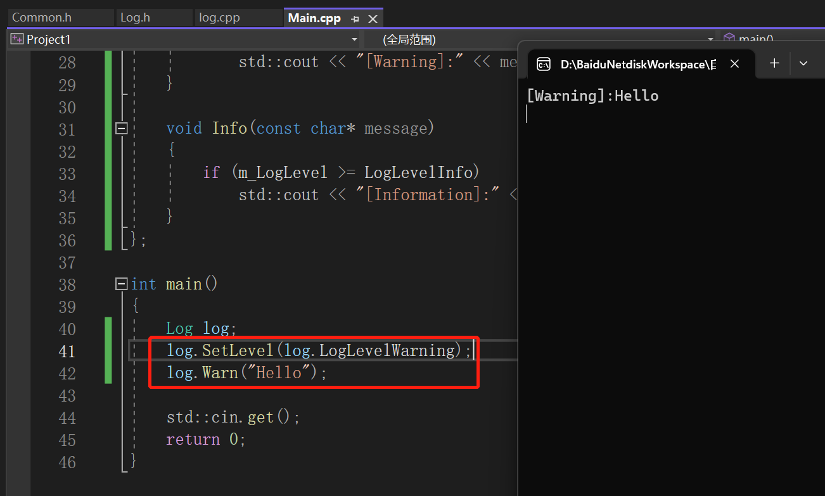This screenshot has width=825, height=496.
Task: Click line number 41 in the margin
Action: 67,351
